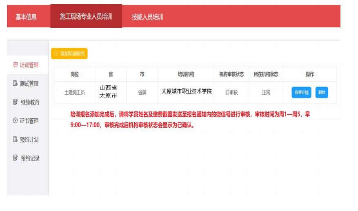Screen dimensions: 358x211
Task: Click 查看详情 for 土建施工员 row
Action: coord(301,92)
